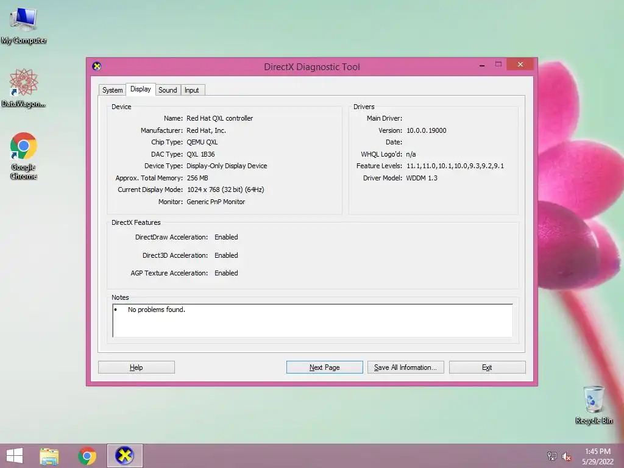Click Save All Information button

(405, 367)
